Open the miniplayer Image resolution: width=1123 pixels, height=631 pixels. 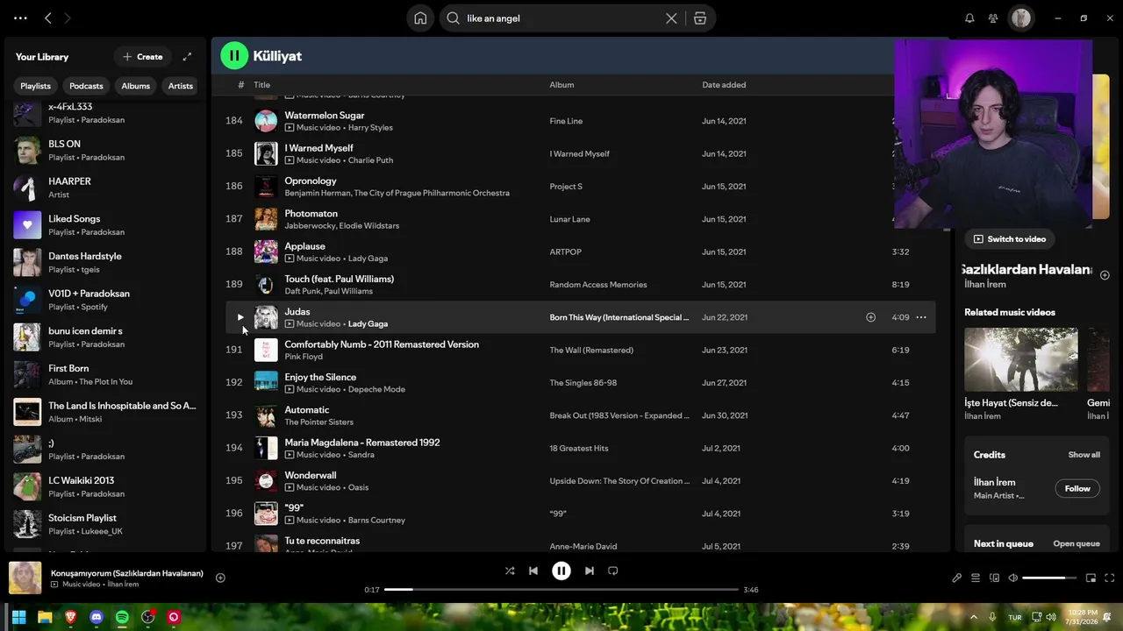click(x=1091, y=578)
